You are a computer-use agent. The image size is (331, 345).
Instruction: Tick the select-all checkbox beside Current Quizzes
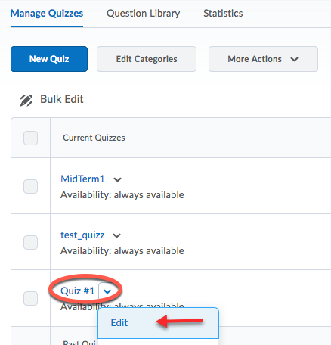(x=30, y=138)
